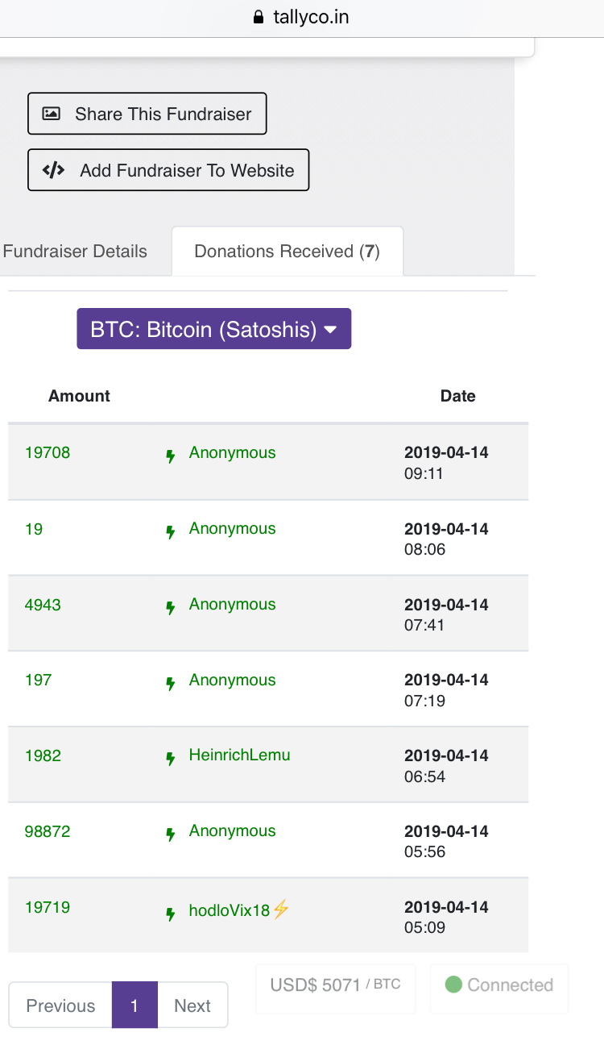Open the hodloVix18 donor link

229,911
